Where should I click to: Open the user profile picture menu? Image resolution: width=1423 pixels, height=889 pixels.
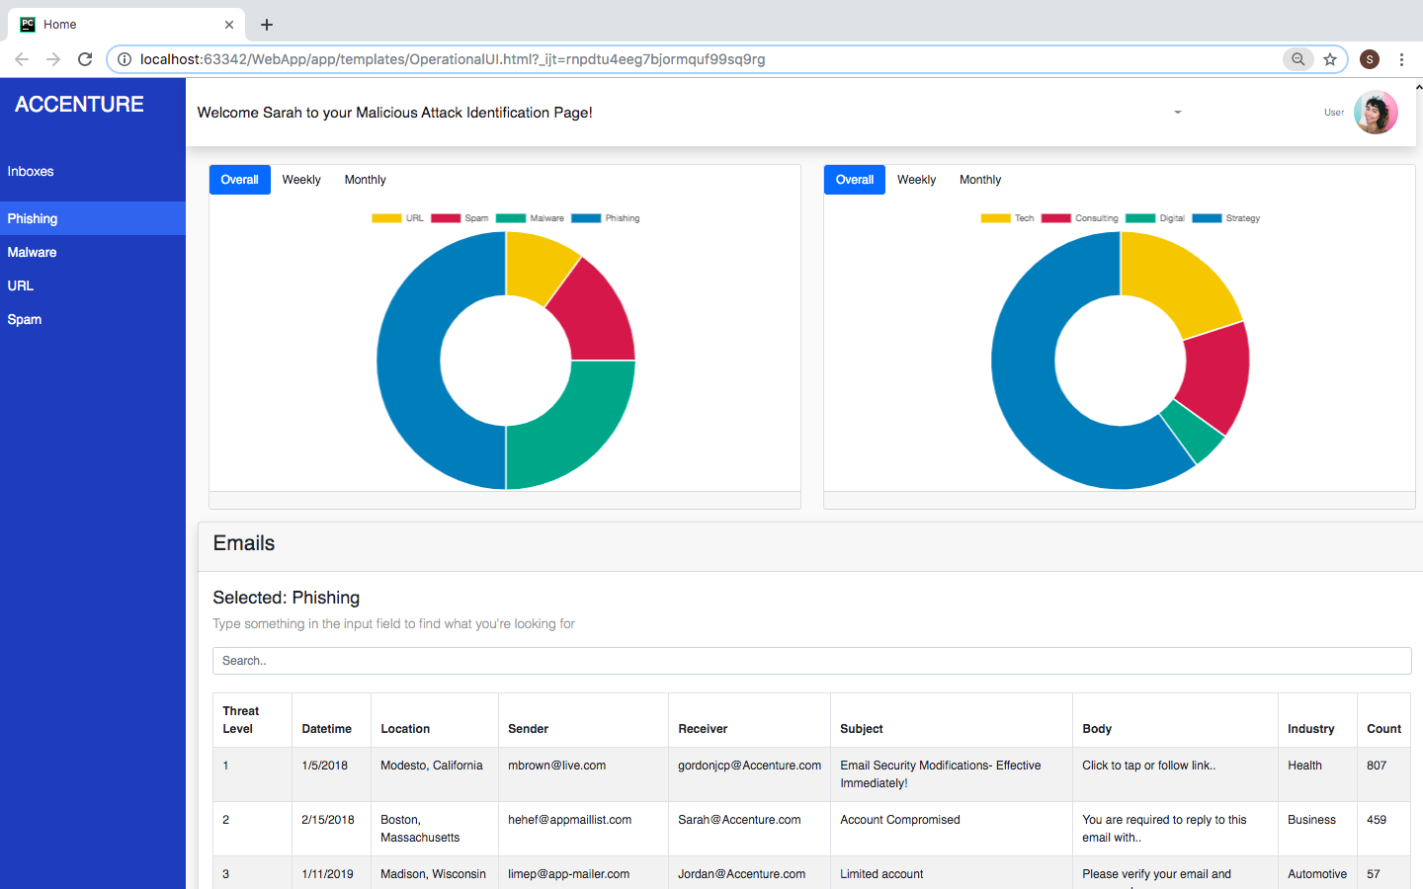click(x=1376, y=113)
